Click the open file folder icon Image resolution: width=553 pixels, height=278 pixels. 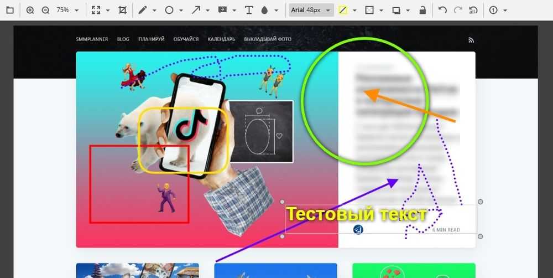click(9, 10)
